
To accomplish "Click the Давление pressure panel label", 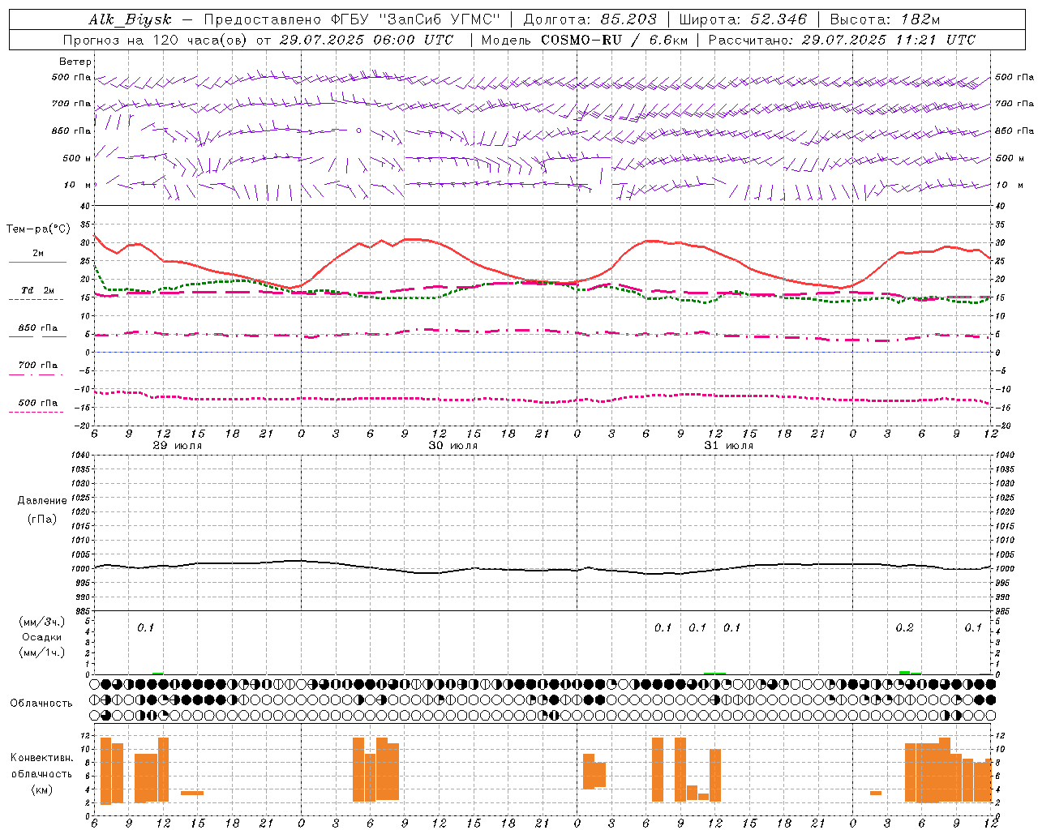I will coord(42,500).
